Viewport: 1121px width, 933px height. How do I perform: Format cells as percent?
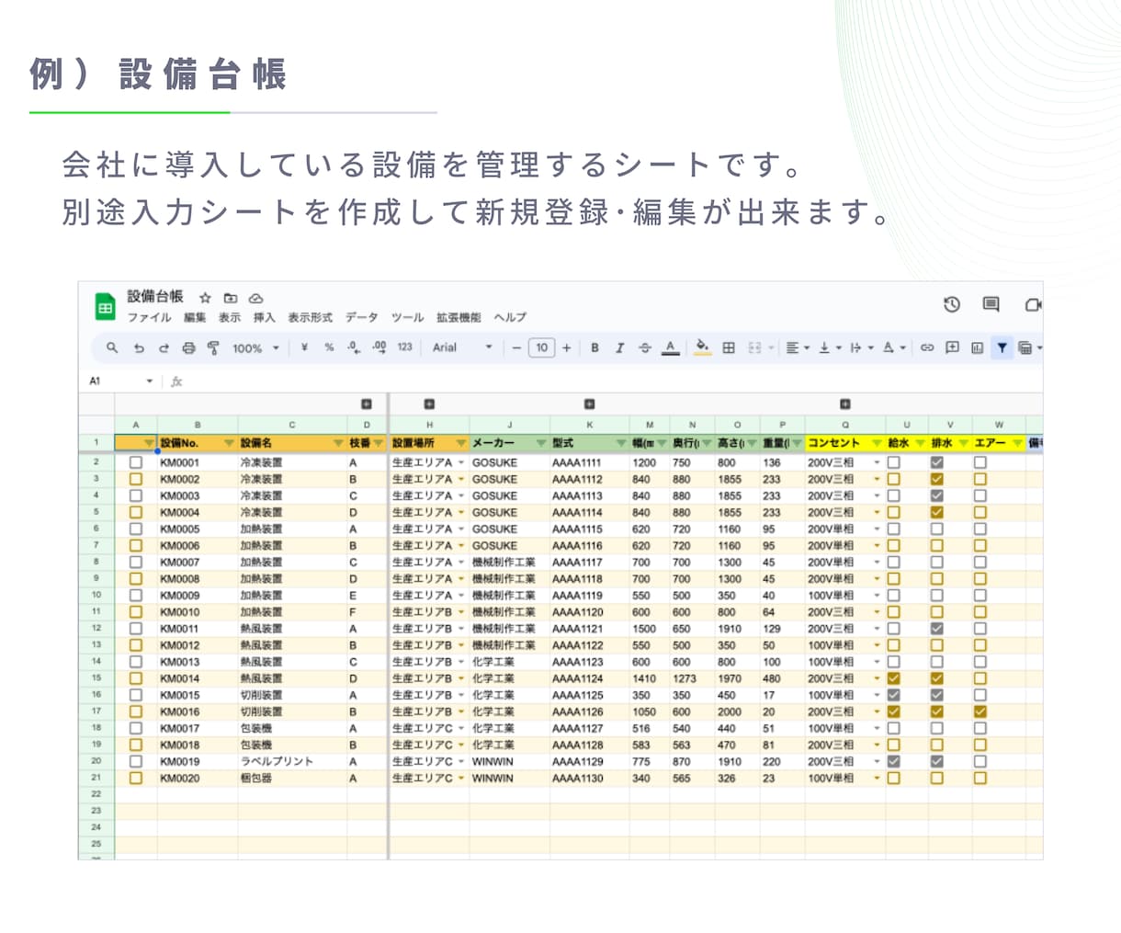[x=329, y=347]
